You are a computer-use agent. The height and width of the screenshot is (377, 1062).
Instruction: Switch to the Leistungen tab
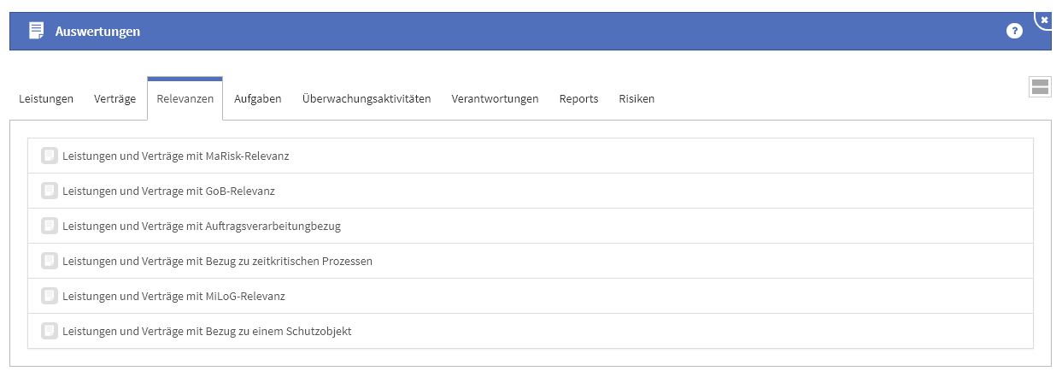46,99
